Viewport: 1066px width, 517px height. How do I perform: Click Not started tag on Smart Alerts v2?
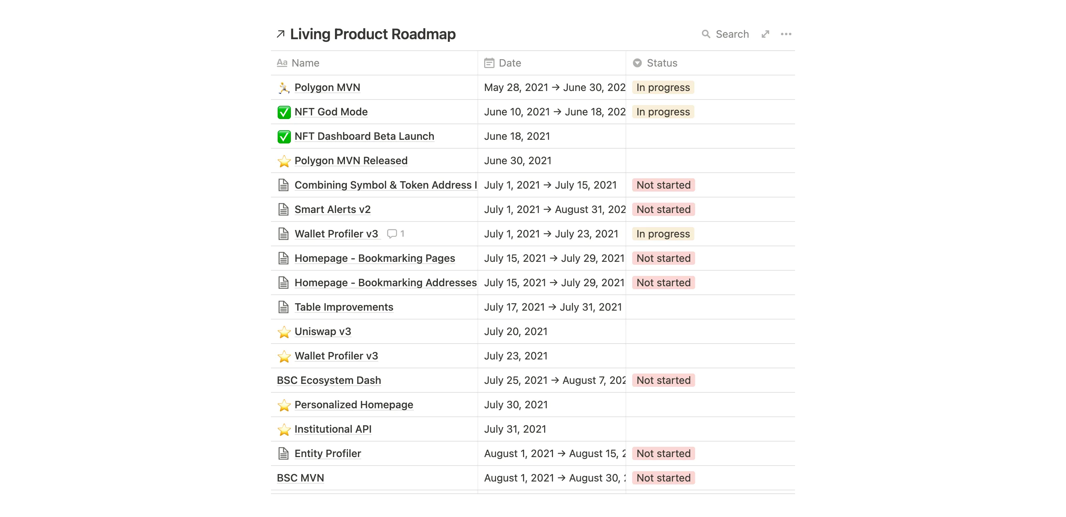663,210
